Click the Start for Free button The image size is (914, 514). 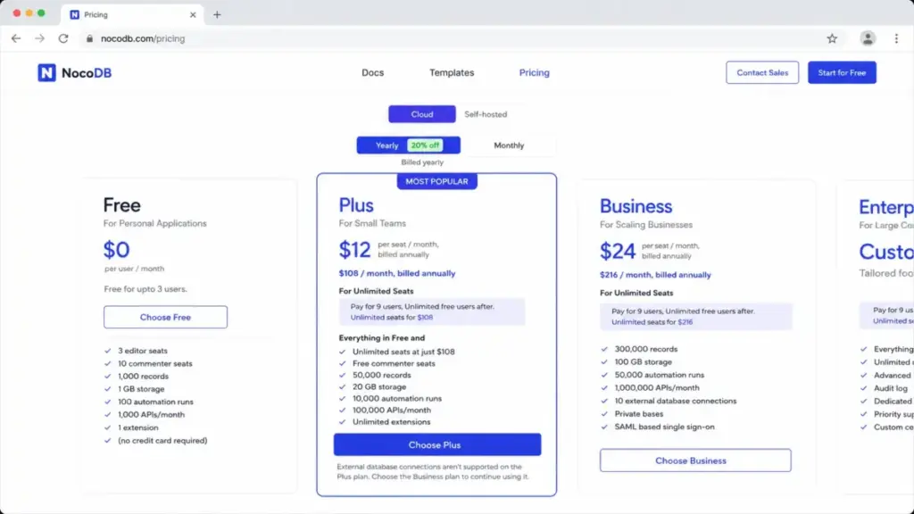842,73
